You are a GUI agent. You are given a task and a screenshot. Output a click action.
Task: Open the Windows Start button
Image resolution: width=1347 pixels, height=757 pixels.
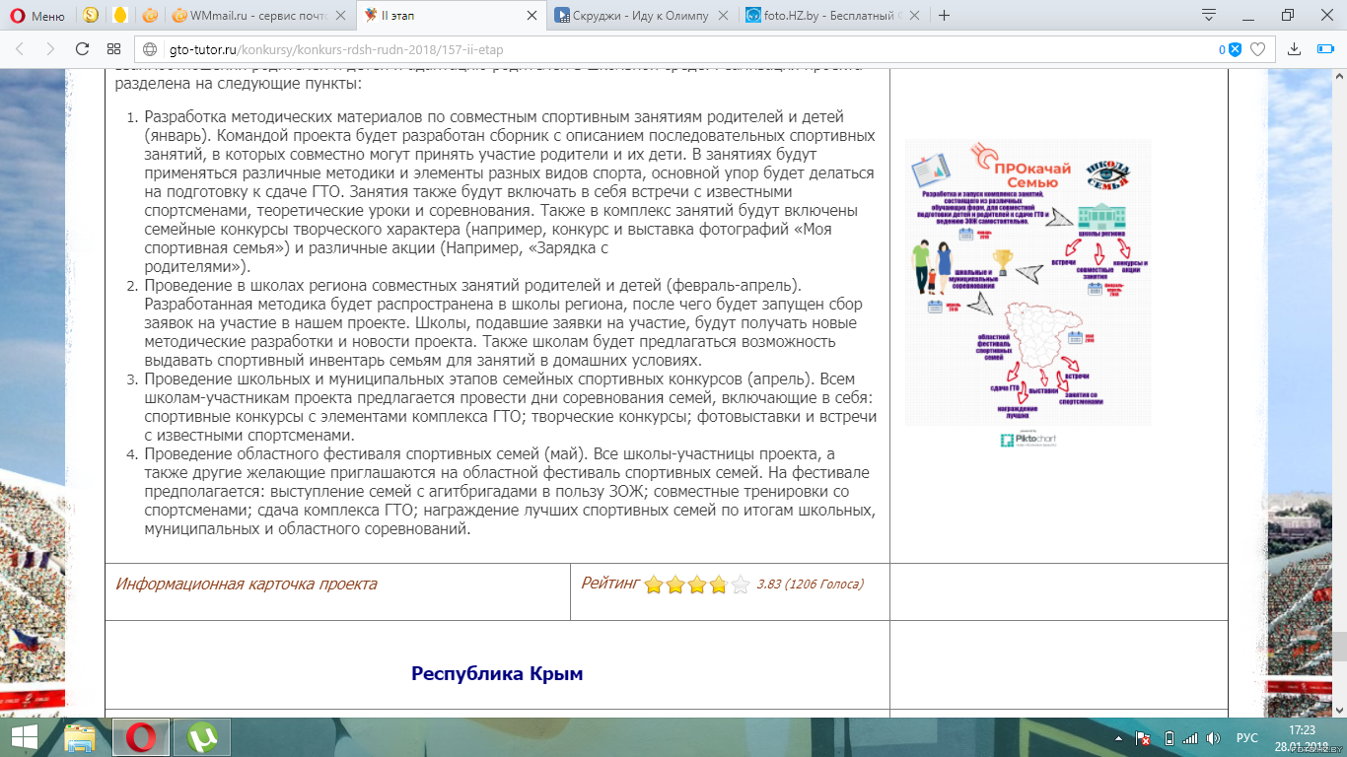pyautogui.click(x=25, y=736)
